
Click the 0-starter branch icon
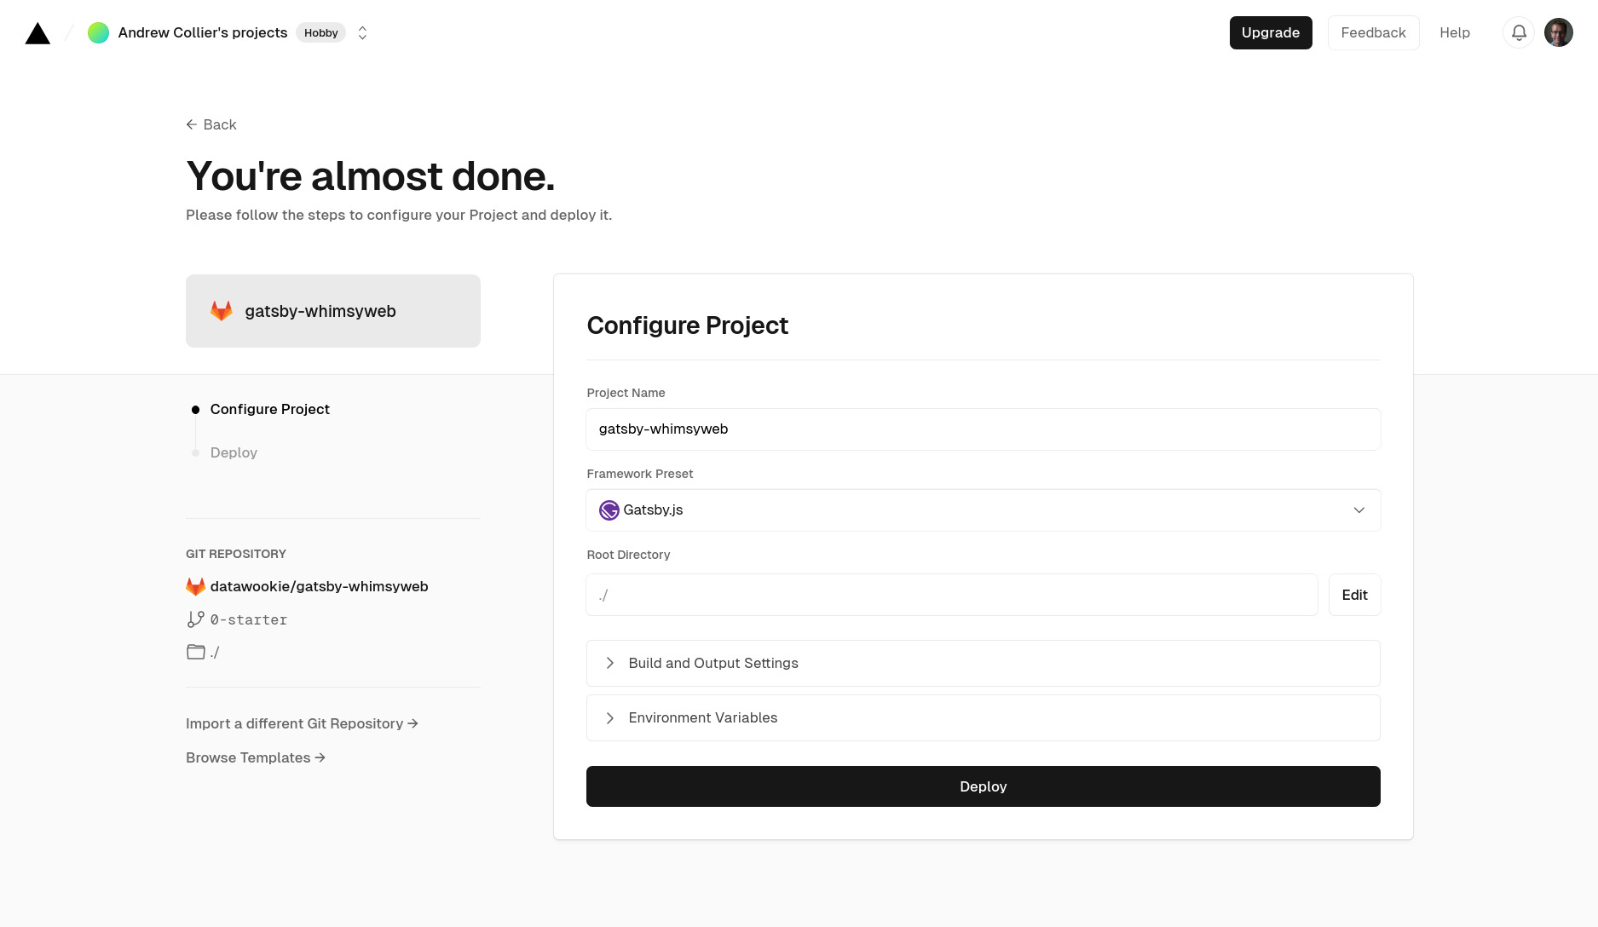point(195,619)
